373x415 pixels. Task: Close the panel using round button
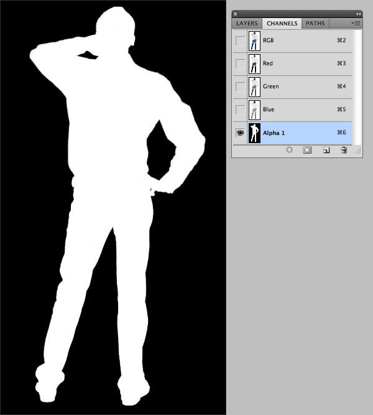coord(236,14)
